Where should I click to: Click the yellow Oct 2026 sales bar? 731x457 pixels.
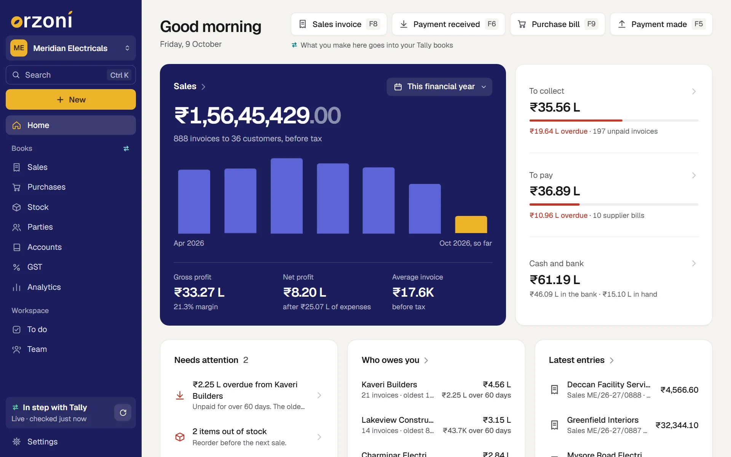pyautogui.click(x=471, y=225)
